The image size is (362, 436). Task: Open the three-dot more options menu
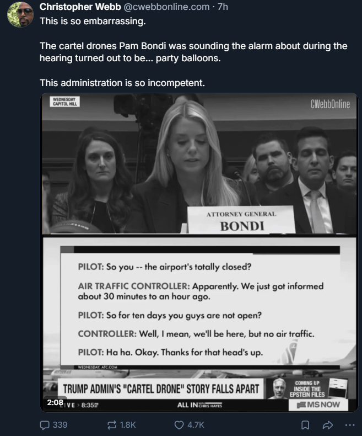[x=350, y=425]
